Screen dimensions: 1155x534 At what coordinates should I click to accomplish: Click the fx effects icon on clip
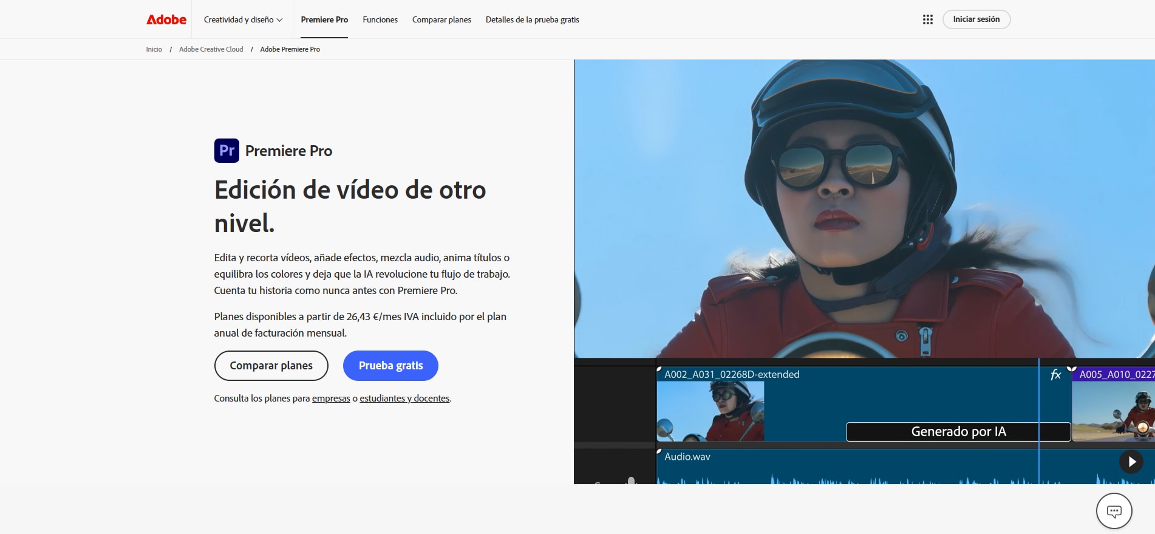click(x=1056, y=375)
